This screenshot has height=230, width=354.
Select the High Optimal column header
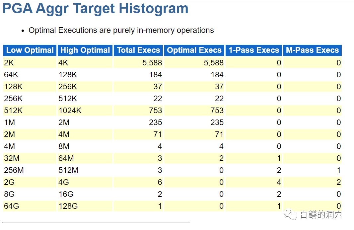(x=85, y=50)
